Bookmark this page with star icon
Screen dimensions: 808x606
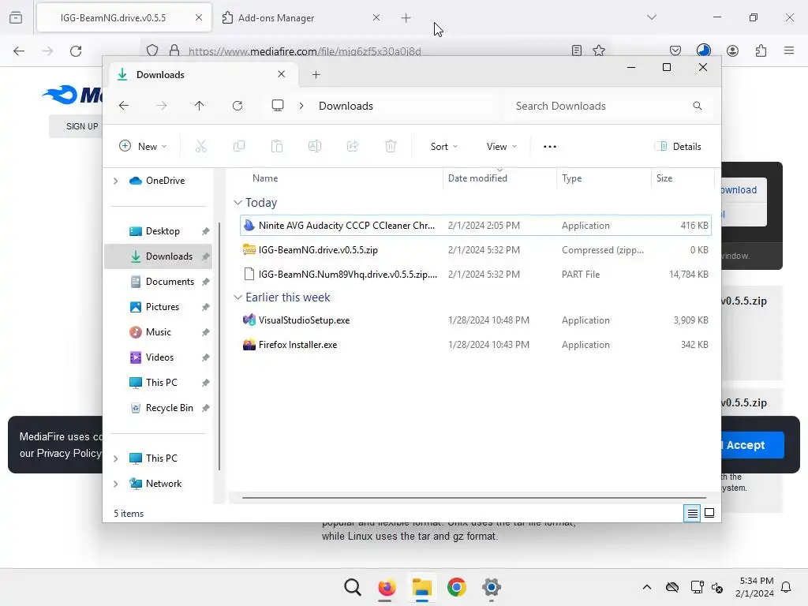pos(599,50)
